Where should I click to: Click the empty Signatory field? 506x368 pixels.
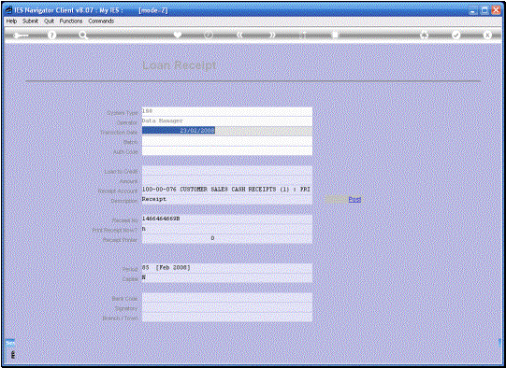click(227, 307)
